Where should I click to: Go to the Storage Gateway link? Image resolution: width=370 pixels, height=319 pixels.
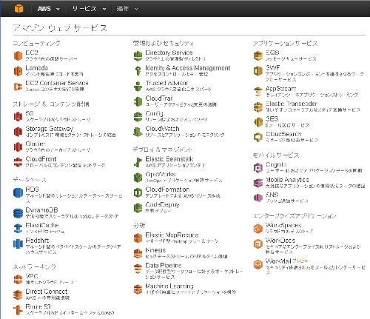[x=50, y=129]
